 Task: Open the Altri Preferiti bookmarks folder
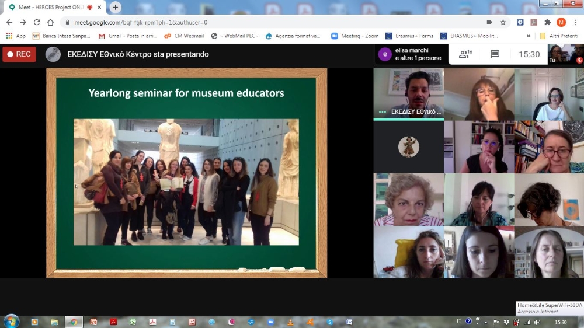559,36
